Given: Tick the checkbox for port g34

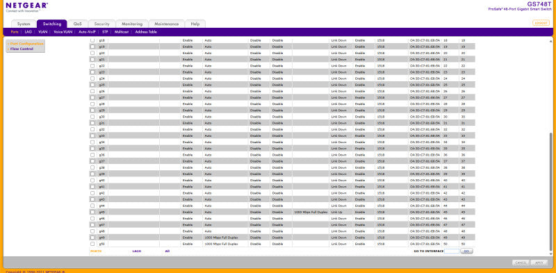Looking at the screenshot, I should pos(92,142).
